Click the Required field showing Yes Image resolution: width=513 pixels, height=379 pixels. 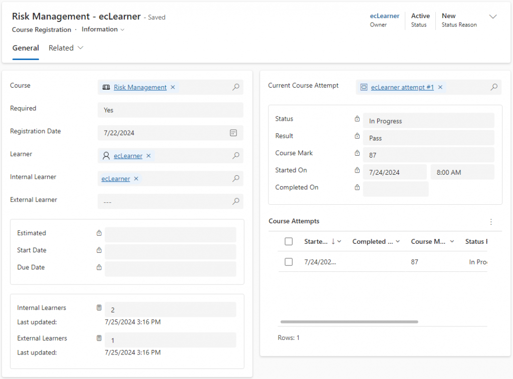[170, 110]
